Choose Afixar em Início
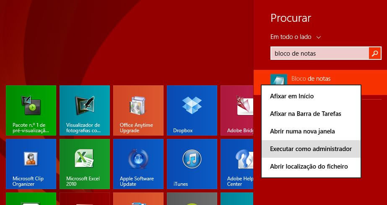Screen dimensions: 387x205 click(311, 96)
